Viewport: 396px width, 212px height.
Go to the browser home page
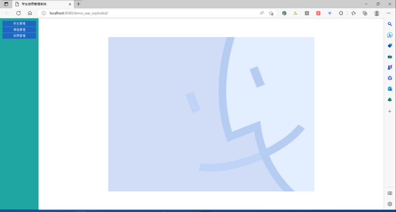click(30, 13)
